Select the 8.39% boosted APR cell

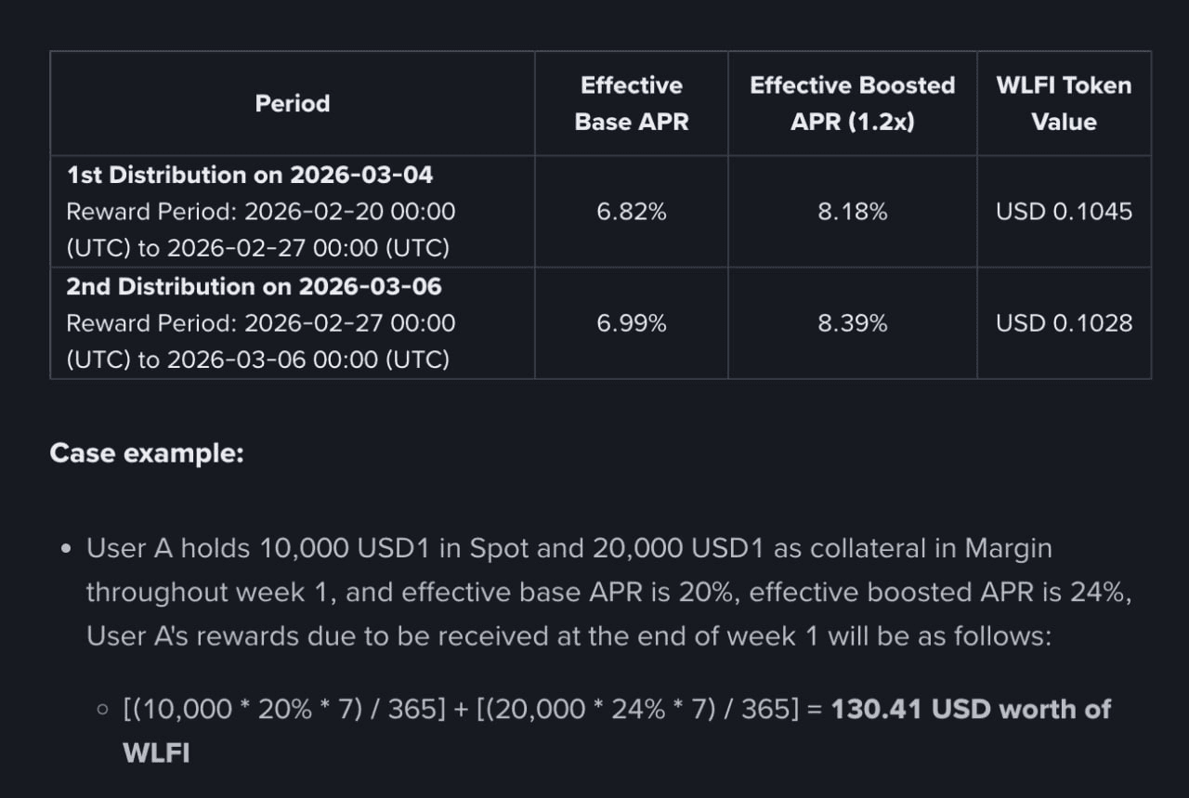(x=852, y=323)
